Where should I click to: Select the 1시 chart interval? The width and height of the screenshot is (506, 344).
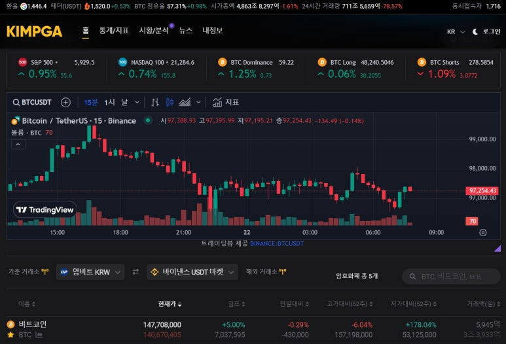click(x=109, y=103)
